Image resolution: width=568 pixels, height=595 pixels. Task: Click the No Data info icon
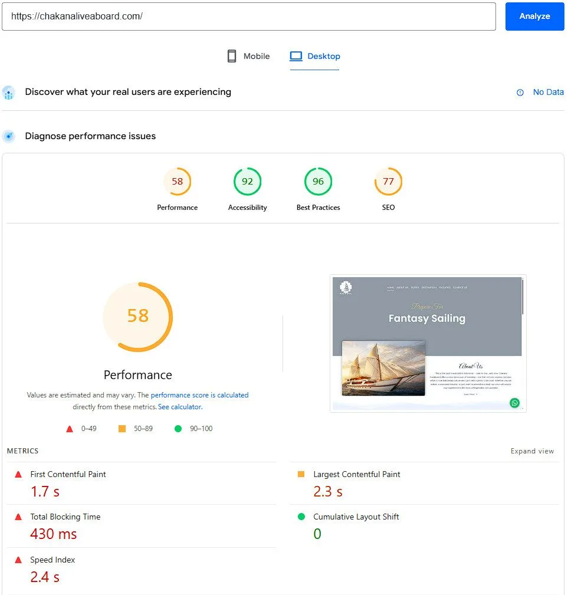tap(520, 93)
